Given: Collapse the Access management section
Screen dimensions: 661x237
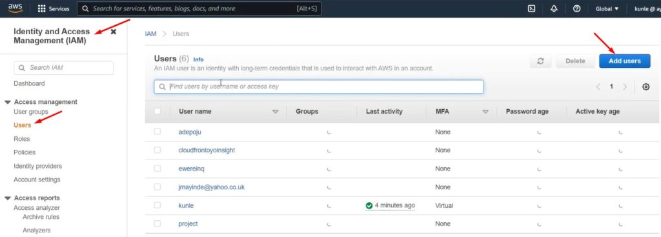Looking at the screenshot, I should click(8, 102).
